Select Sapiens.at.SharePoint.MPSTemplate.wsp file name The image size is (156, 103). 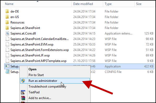tap(38, 61)
